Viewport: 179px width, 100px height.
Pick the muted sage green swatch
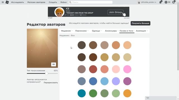[104, 93]
